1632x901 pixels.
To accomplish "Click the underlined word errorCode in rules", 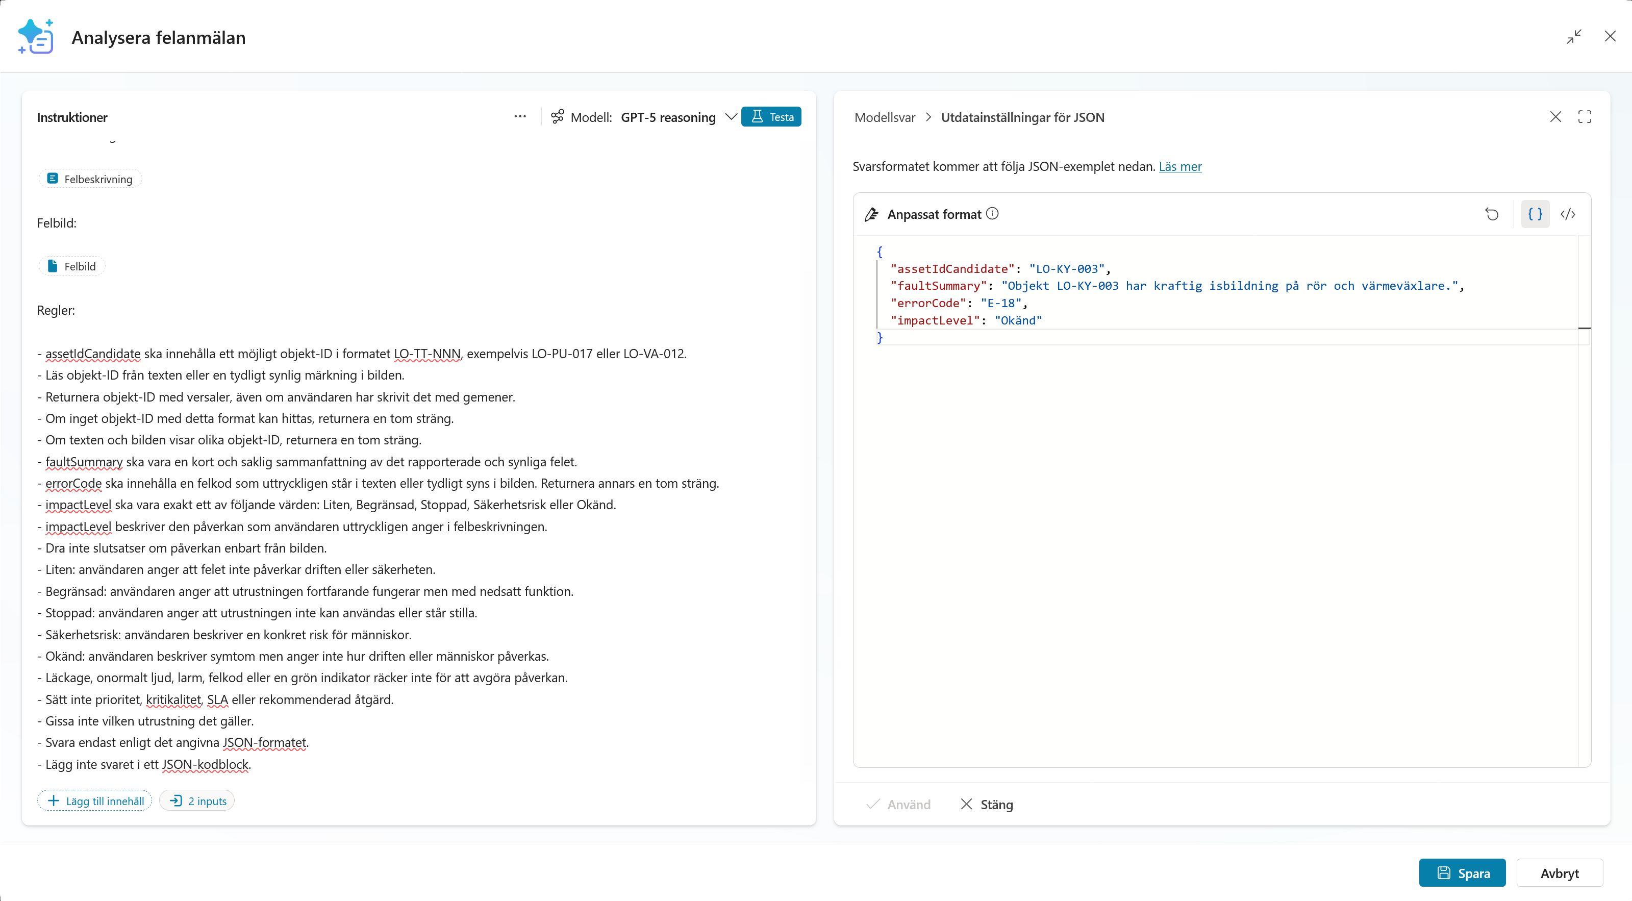I will coord(73,484).
